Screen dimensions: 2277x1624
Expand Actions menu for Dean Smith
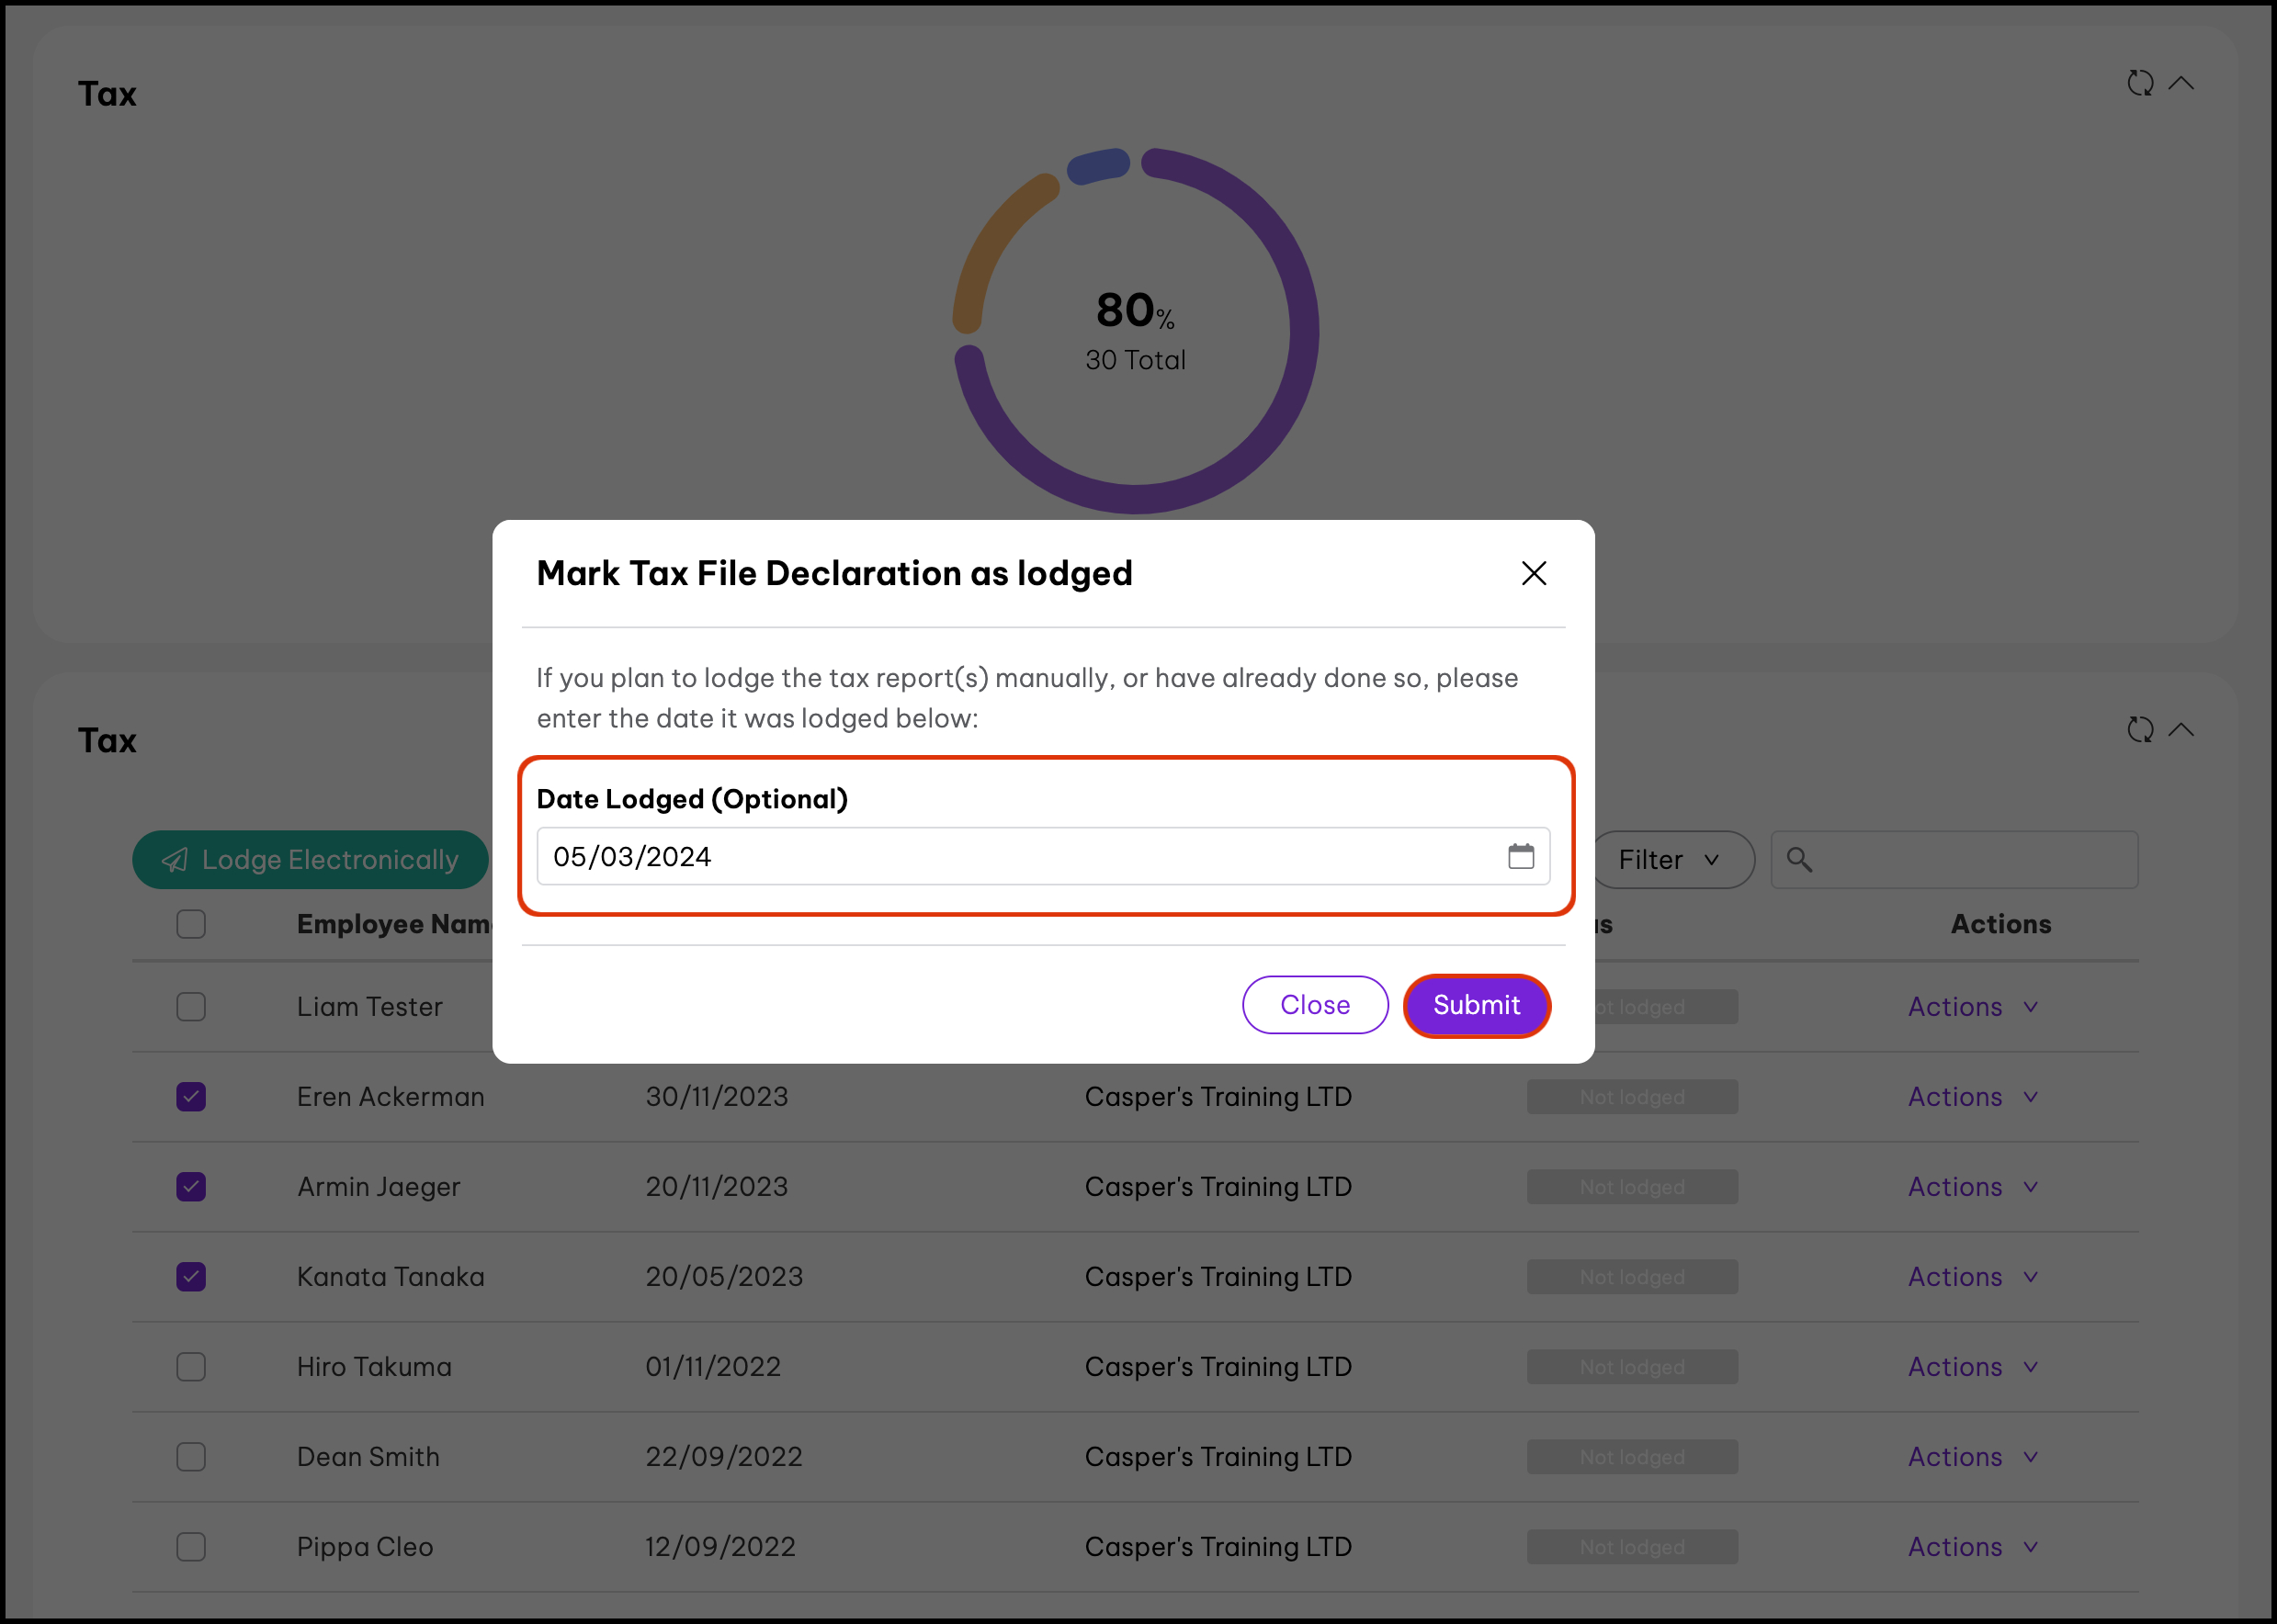pyautogui.click(x=1971, y=1457)
